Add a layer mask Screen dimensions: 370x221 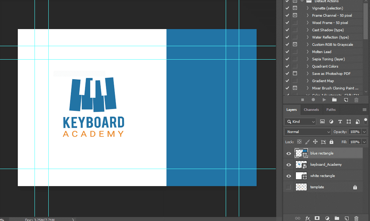pyautogui.click(x=317, y=218)
